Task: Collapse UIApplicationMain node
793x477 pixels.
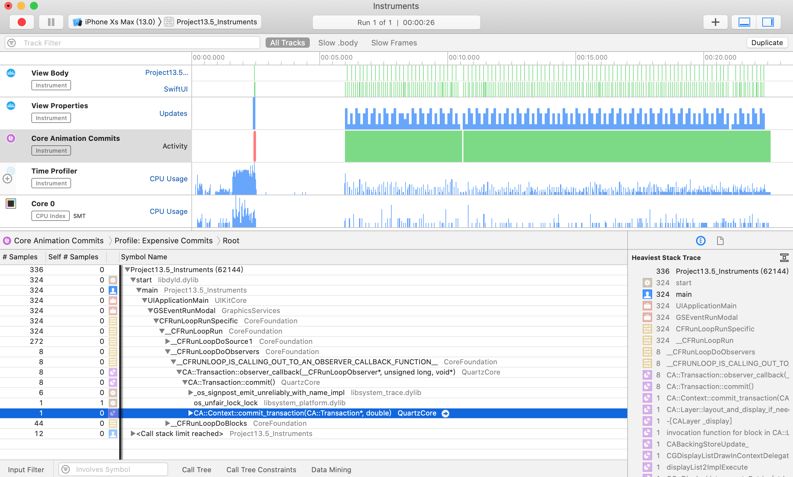Action: (145, 301)
